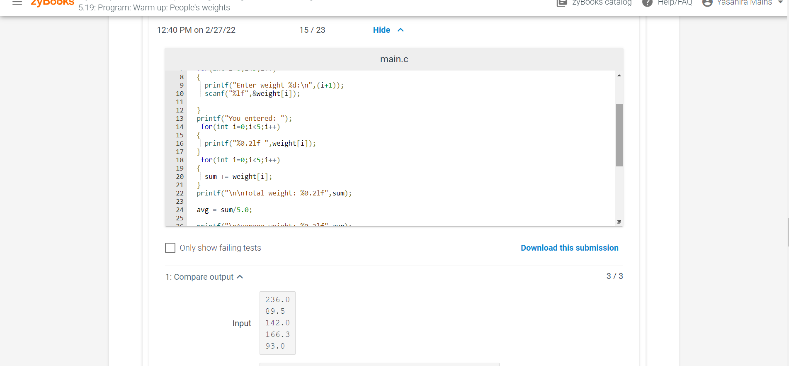This screenshot has height=366, width=789.
Task: Click the 15 / 23 score text
Action: [x=312, y=30]
